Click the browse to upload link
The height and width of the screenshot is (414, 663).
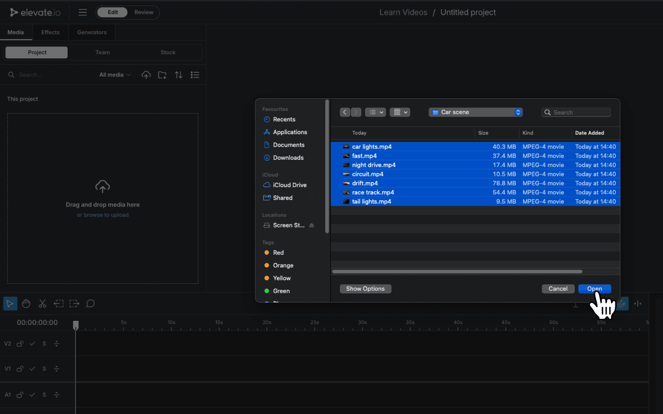pyautogui.click(x=102, y=215)
